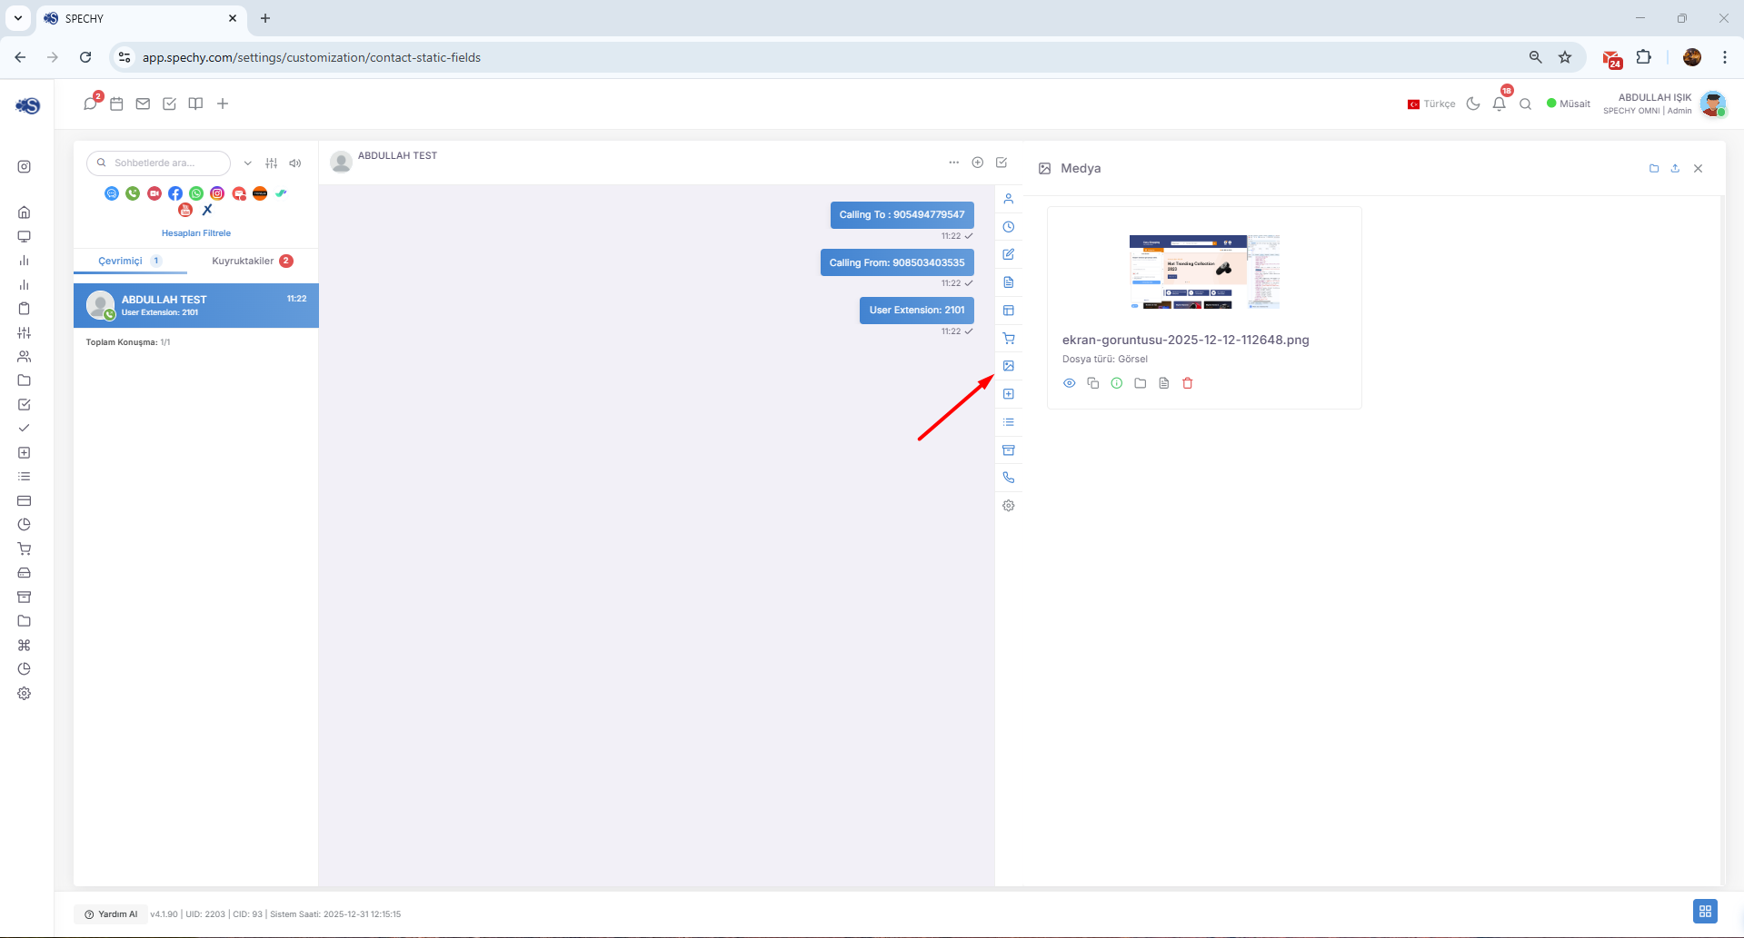
Task: Filter by the blue live chat channel icon
Action: tap(112, 193)
